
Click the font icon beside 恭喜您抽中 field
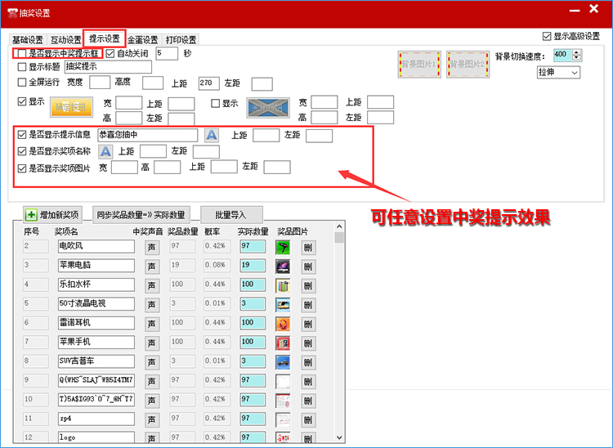coord(212,135)
